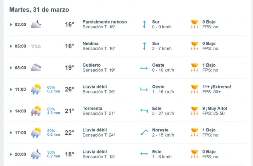The height and width of the screenshot is (166, 253).
Task: Click the rainy night icon at 20:00
Action: [x=36, y=154]
